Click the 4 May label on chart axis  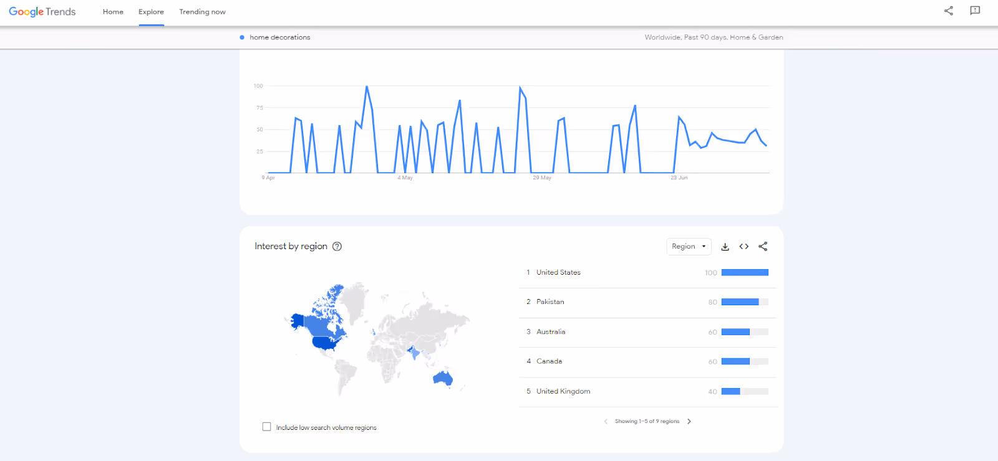pos(405,178)
